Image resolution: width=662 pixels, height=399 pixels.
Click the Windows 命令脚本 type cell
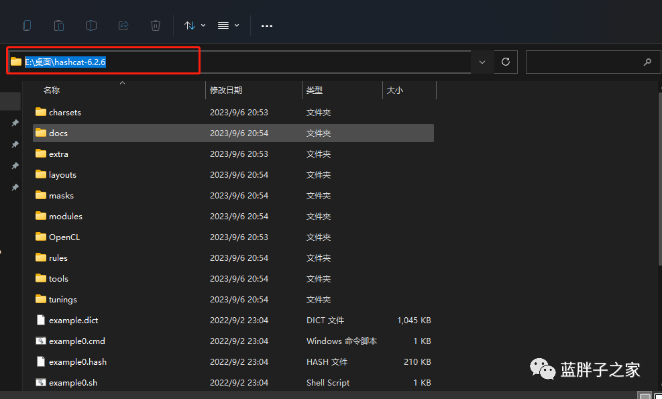tap(341, 341)
